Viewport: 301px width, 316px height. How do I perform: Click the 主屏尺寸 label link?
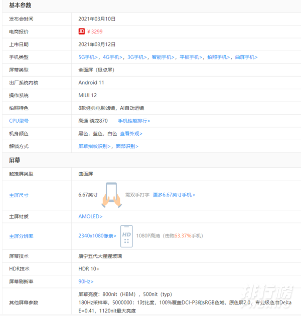point(19,195)
